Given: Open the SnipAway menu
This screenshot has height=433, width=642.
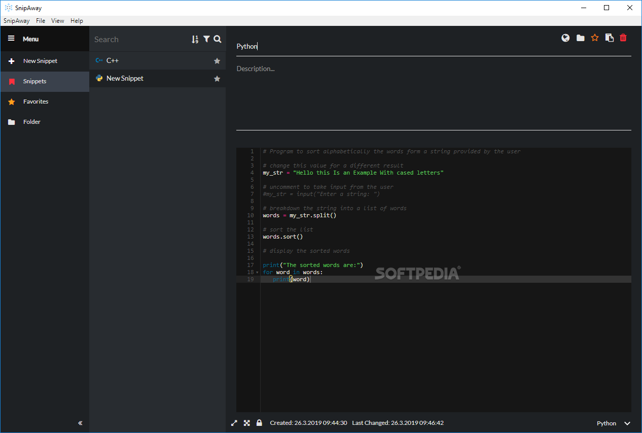Looking at the screenshot, I should coord(17,21).
